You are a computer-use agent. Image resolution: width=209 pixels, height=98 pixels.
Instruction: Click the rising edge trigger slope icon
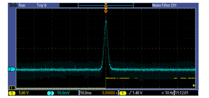(x=130, y=93)
